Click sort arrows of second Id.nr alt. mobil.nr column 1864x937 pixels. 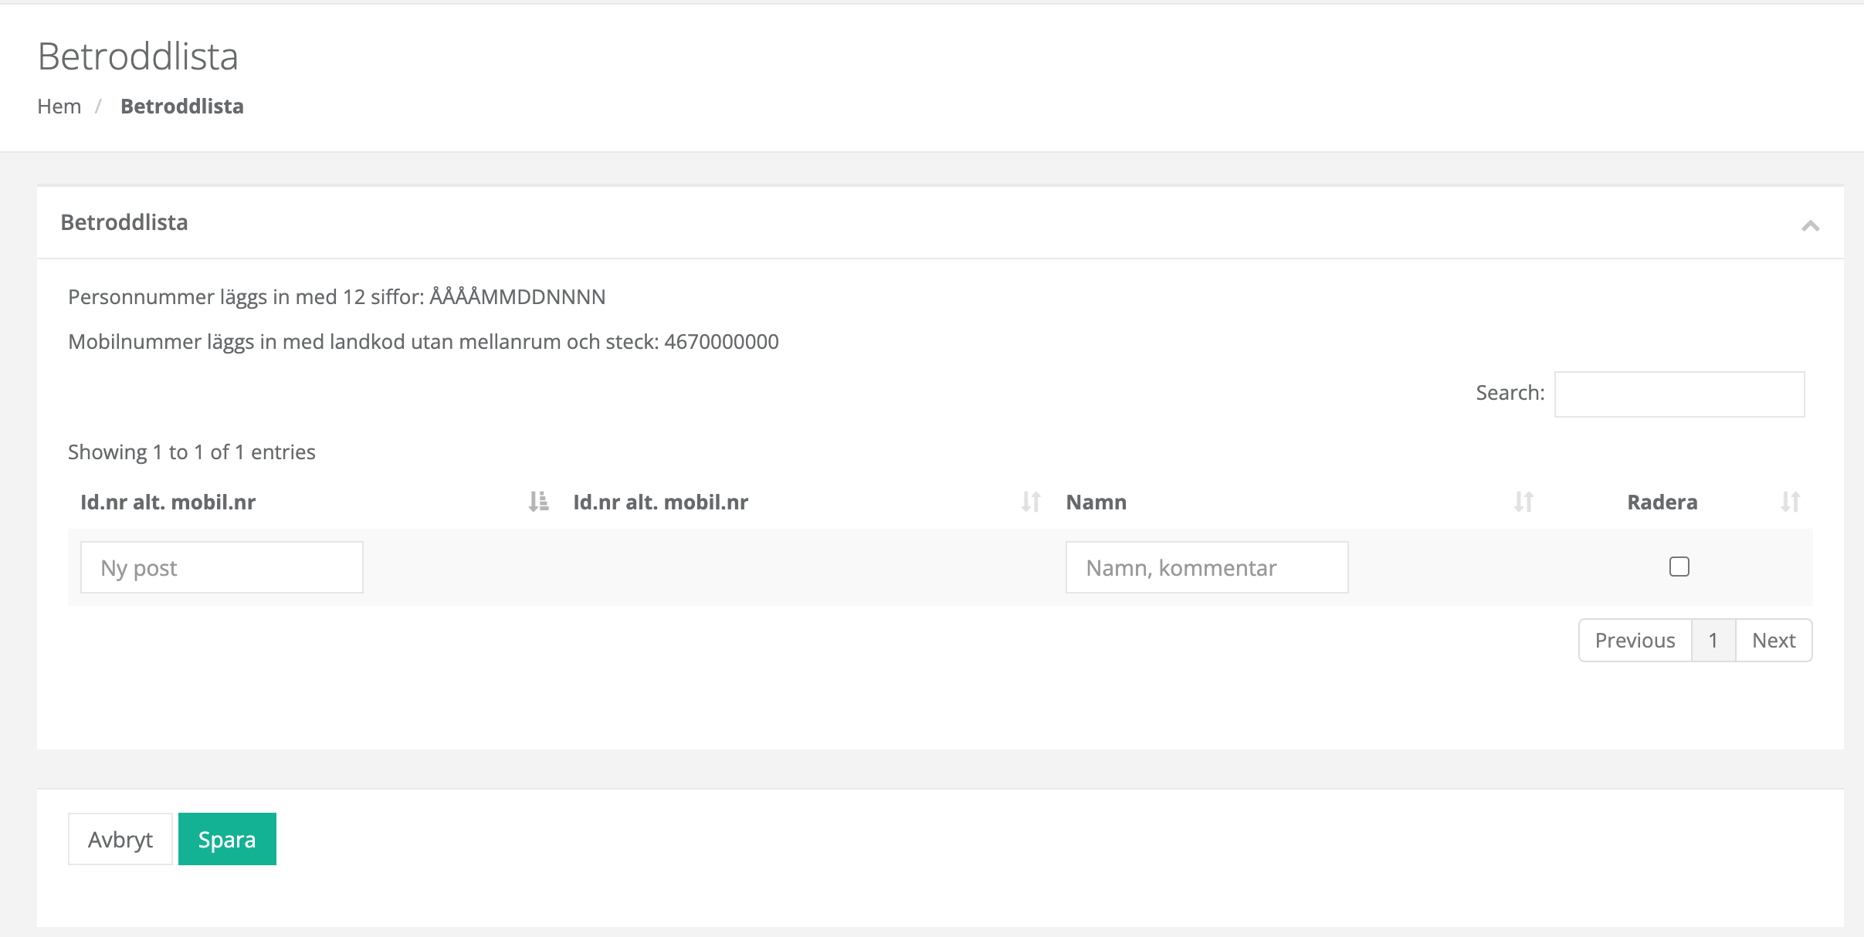click(x=1031, y=502)
